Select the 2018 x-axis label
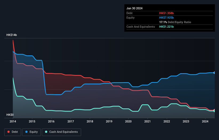Viewport: 219px width, 140px height. pyautogui.click(x=90, y=121)
